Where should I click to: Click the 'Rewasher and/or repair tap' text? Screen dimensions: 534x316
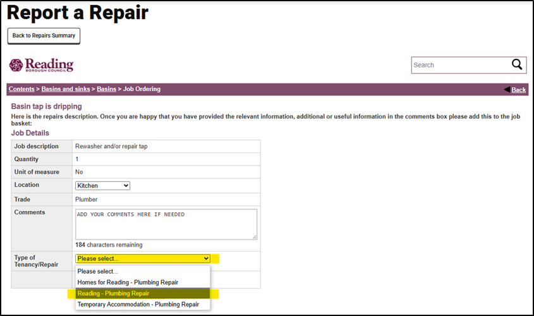click(x=111, y=146)
